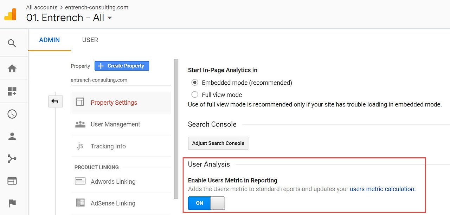Select Embedded mode (recommended) radio button
This screenshot has width=450, height=215.
(195, 83)
